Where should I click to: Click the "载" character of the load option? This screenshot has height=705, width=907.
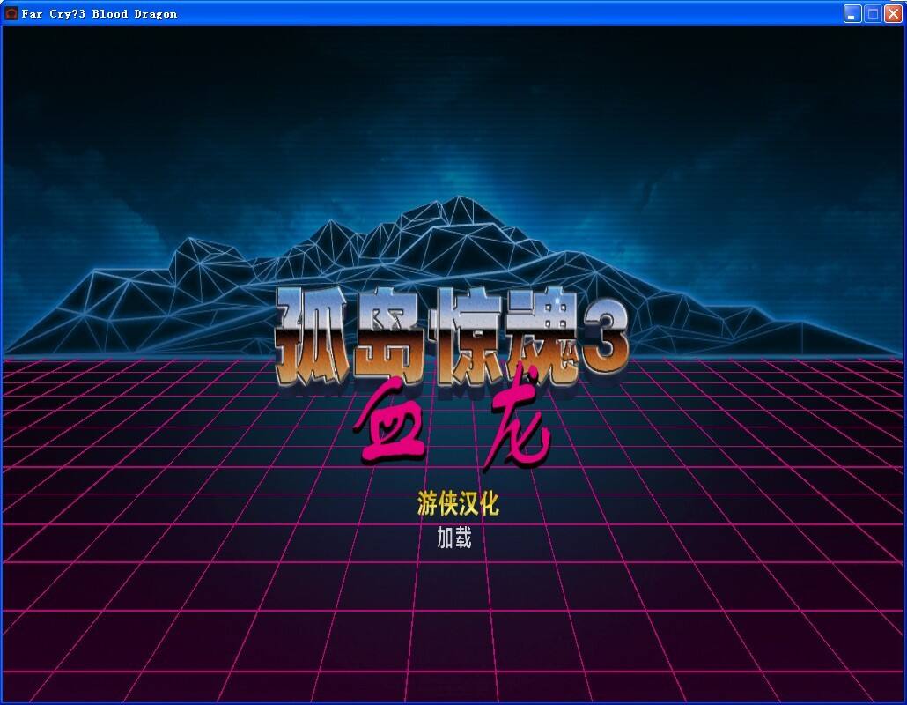463,538
